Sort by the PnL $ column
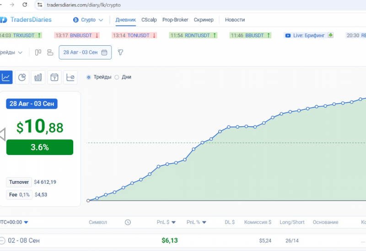 (166, 222)
